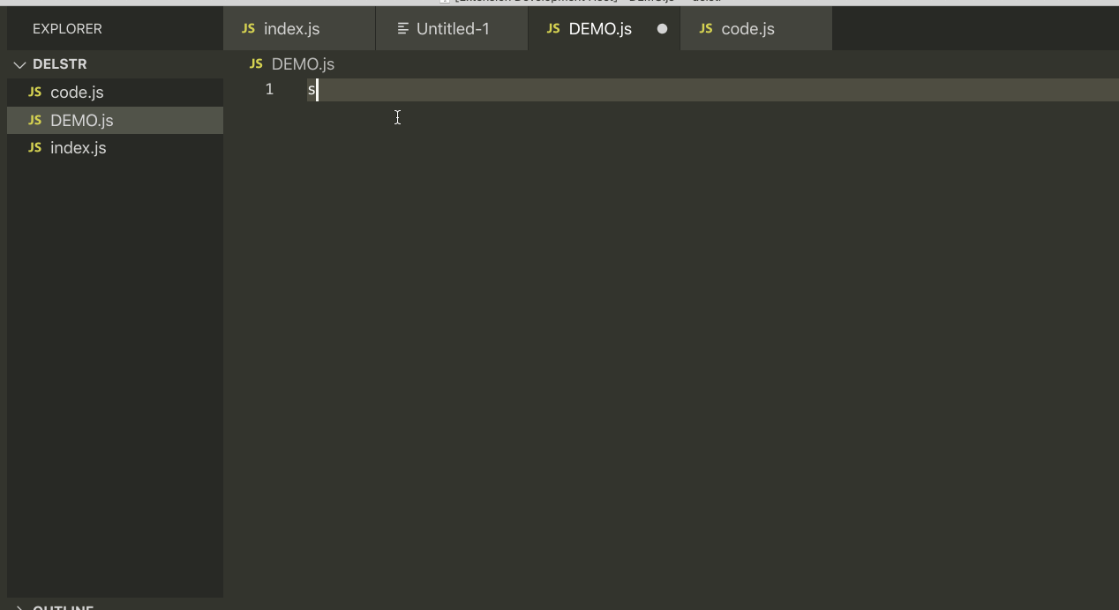Click the JS icon on index.js tab
This screenshot has height=610, width=1119.
click(x=248, y=28)
